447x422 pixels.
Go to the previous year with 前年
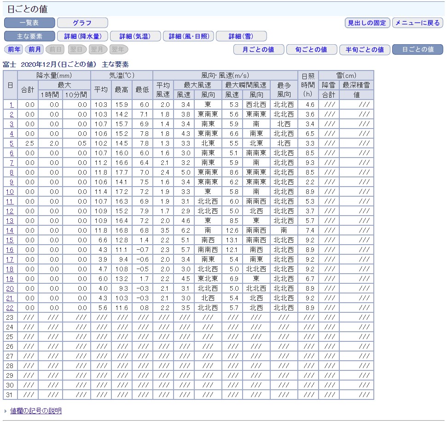(14, 49)
